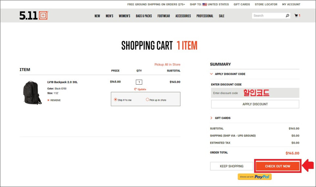Open the ACCESSORIES menu
Image resolution: width=316 pixels, height=187 pixels.
click(x=183, y=16)
